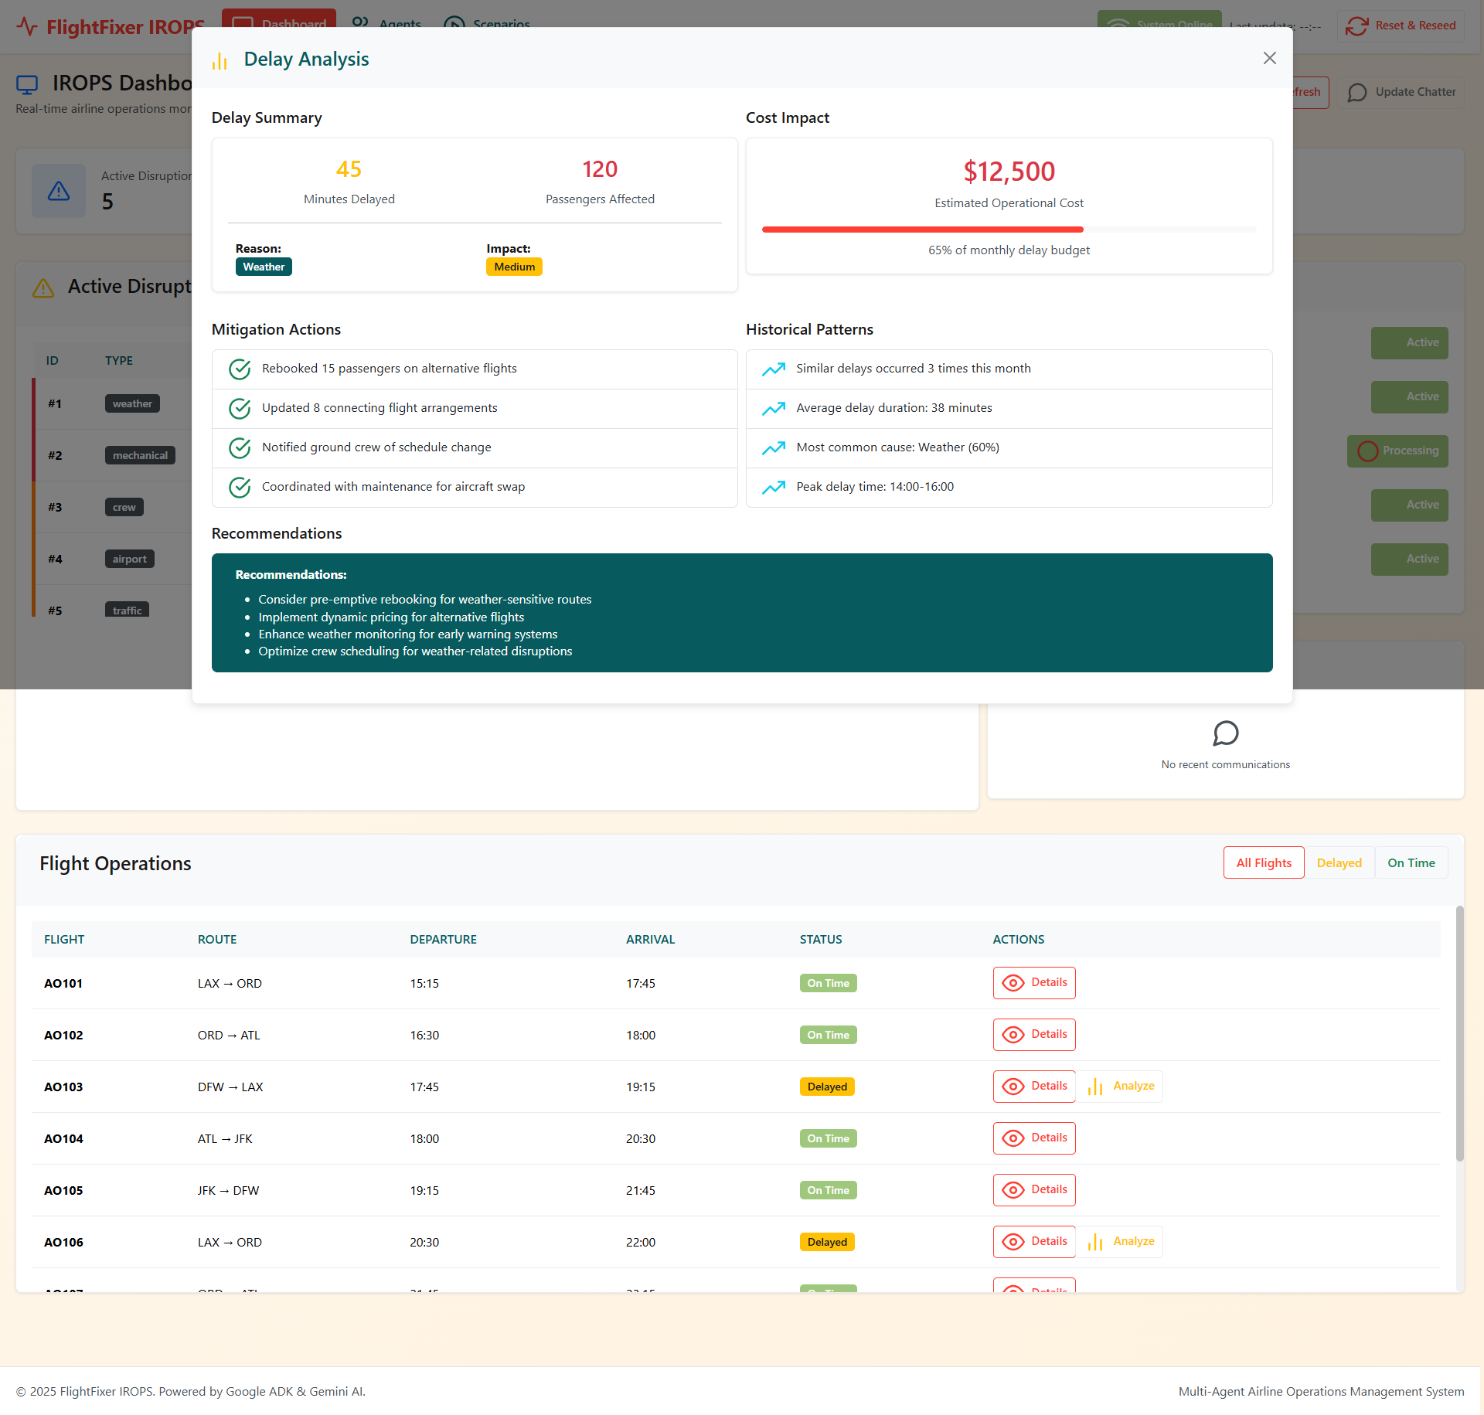1484x1415 pixels.
Task: Click the FlightFixer heartbeat logo icon
Action: tap(28, 26)
